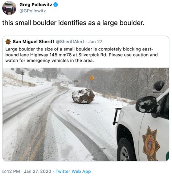Click the main tweet text about small boulder
Screen dimensions: 172x176
73,23
